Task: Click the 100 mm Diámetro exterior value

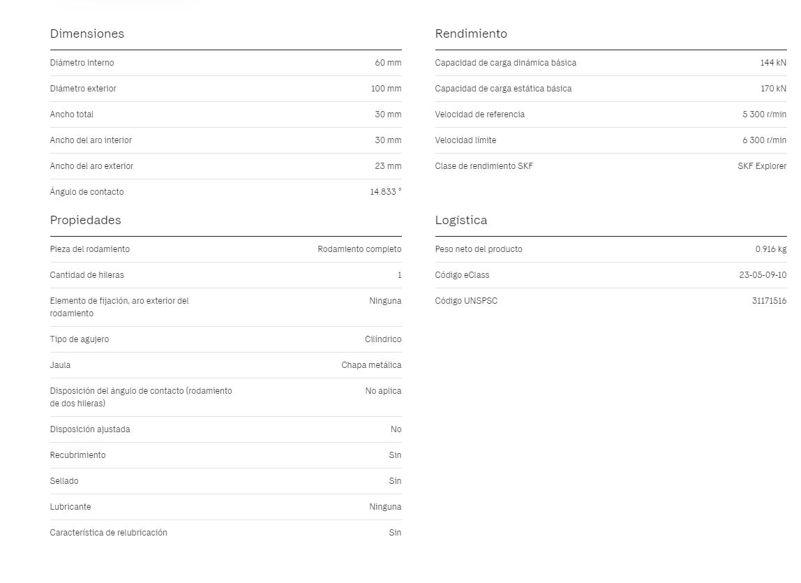Action: pyautogui.click(x=387, y=89)
